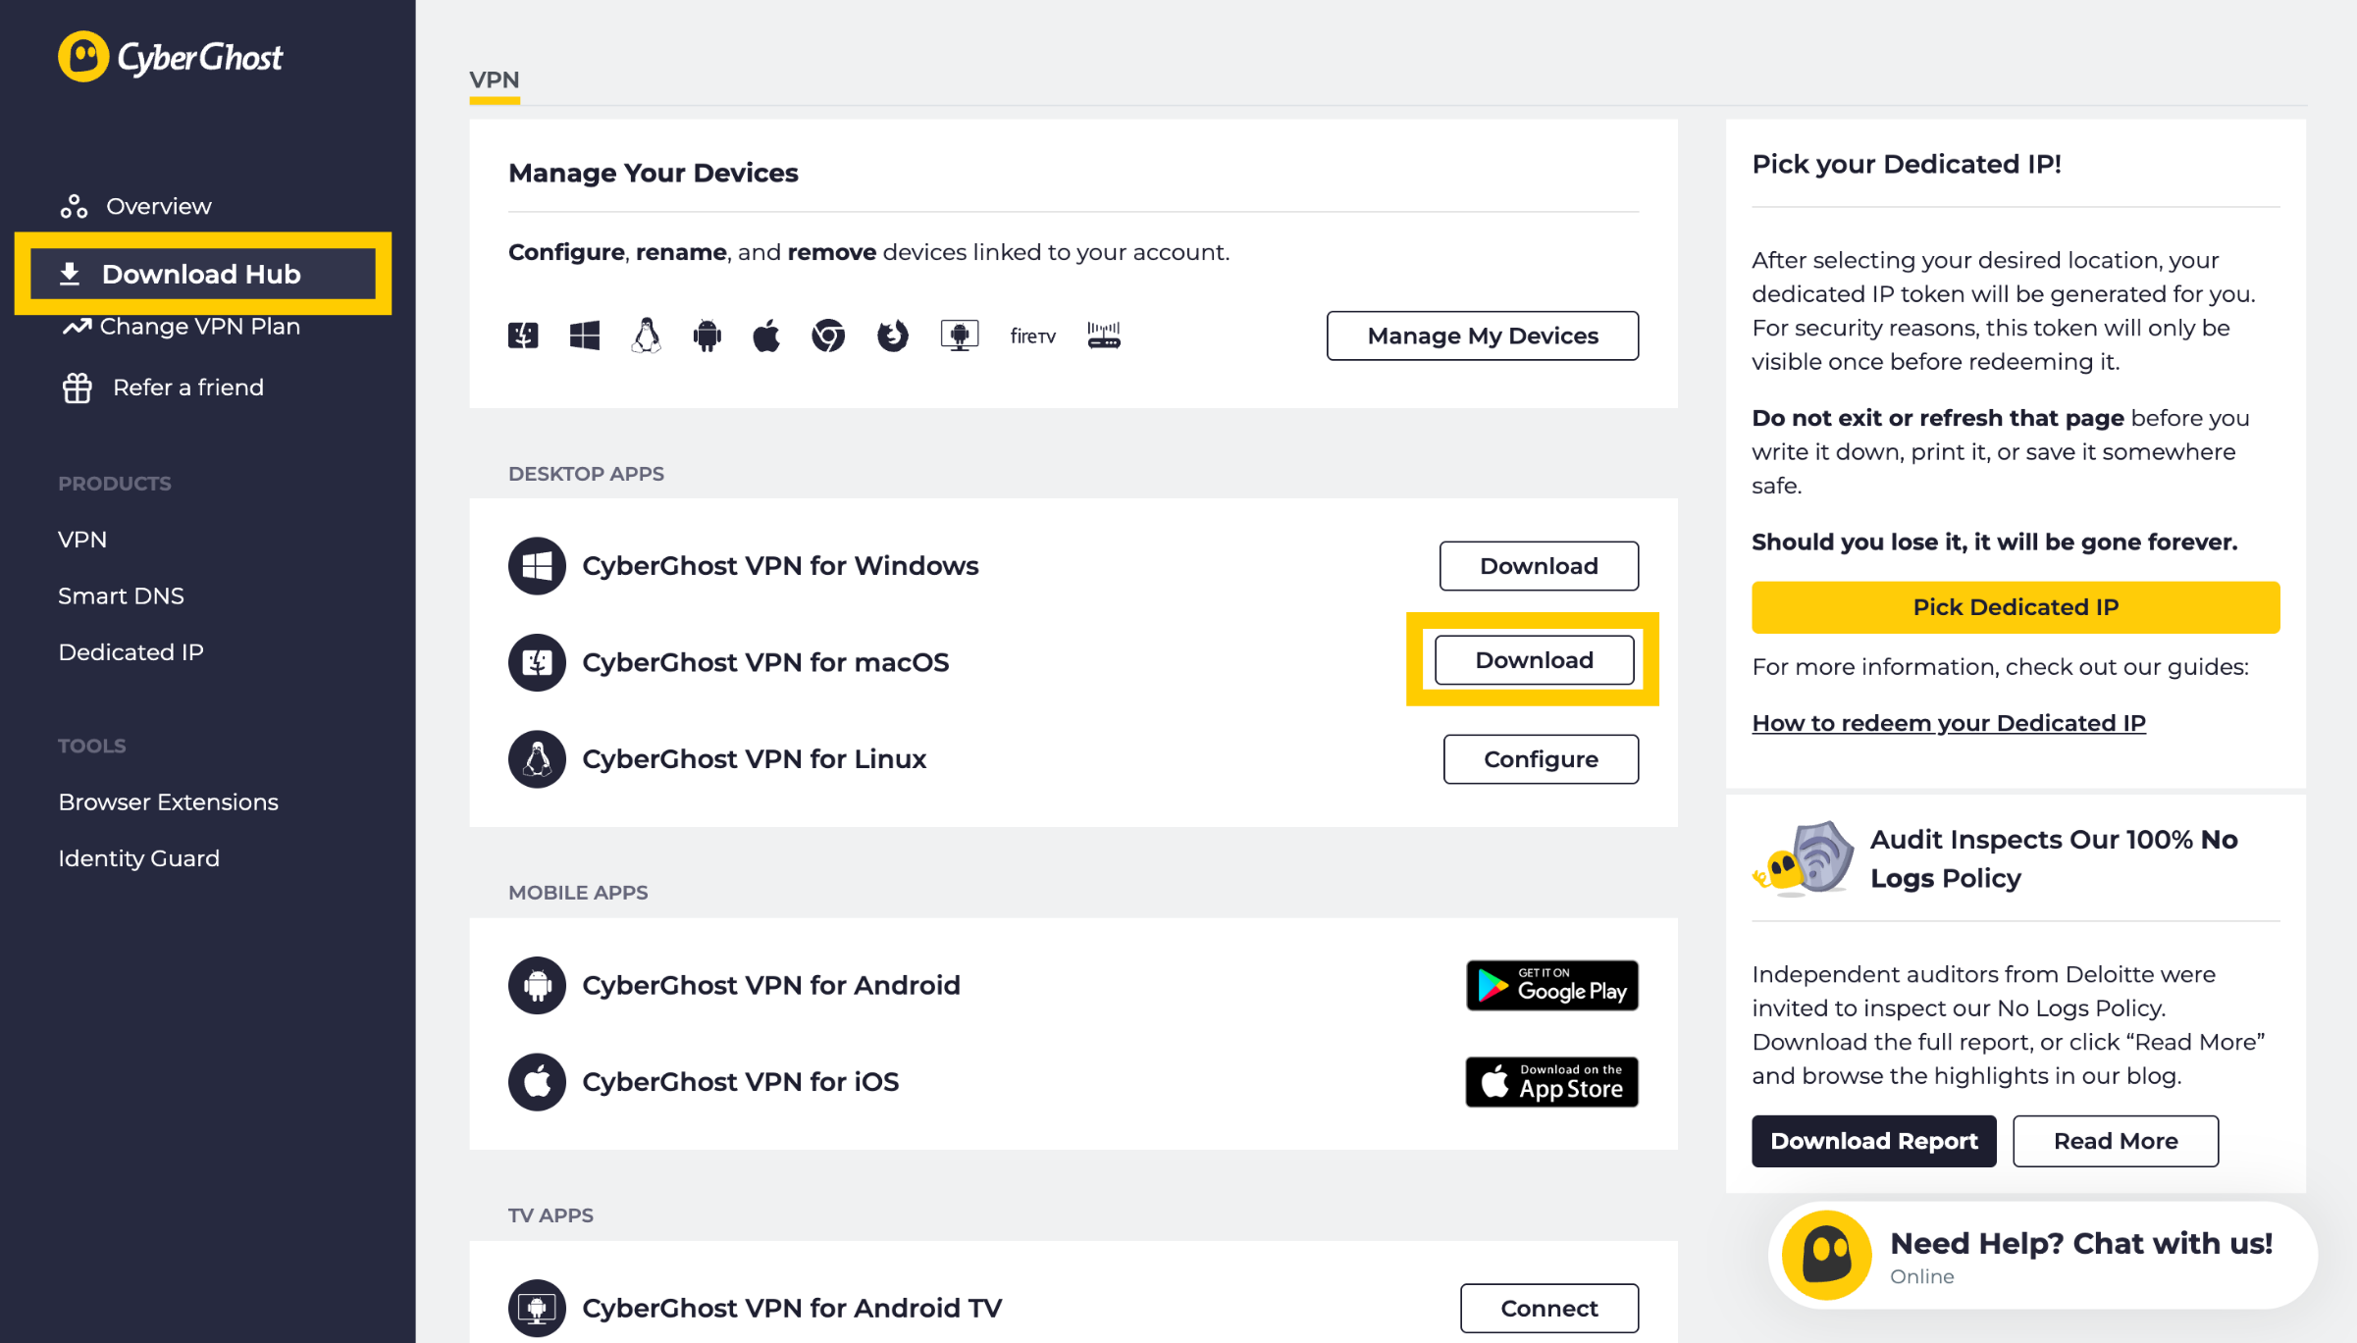Click the round macOS icon in Desktop Apps
Screen dimensions: 2357x1343
pyautogui.click(x=537, y=662)
